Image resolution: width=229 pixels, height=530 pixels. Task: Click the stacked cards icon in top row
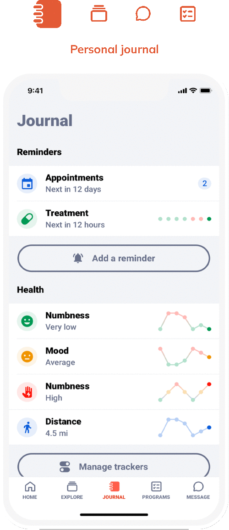pos(99,14)
